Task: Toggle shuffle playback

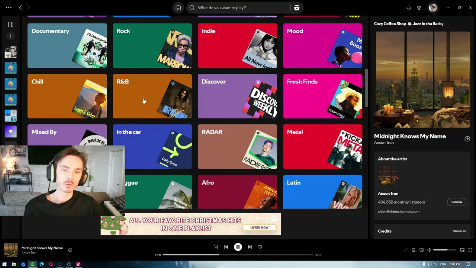Action: [x=216, y=247]
